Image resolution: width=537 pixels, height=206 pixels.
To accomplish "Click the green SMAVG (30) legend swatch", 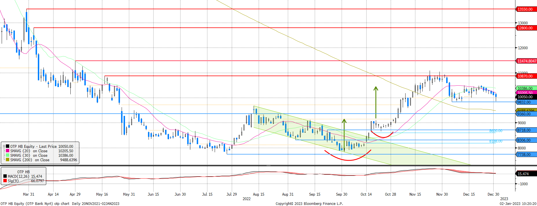I will point(8,155).
